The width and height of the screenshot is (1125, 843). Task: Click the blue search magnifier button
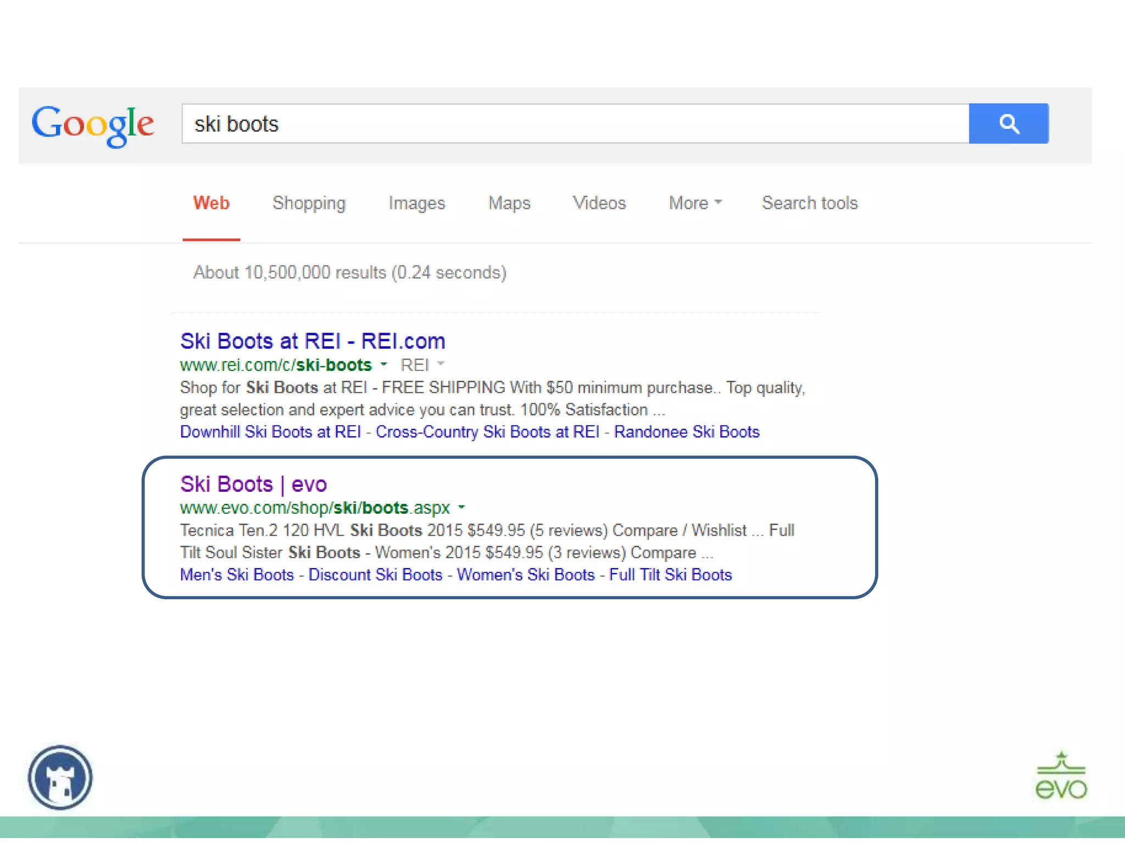point(1008,123)
